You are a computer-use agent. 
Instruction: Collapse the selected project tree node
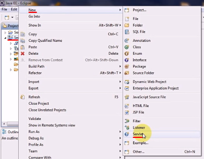coord(5,38)
